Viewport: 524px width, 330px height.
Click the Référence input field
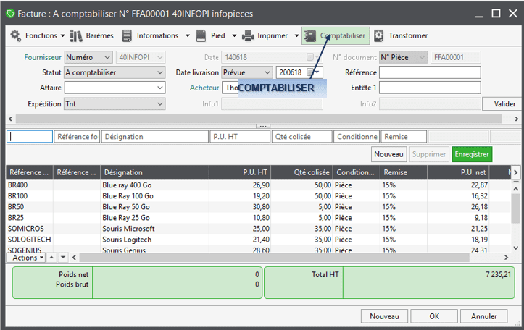tap(430, 72)
